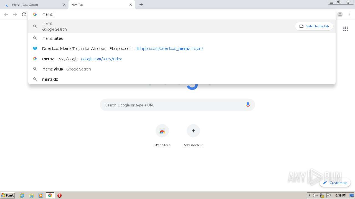The image size is (355, 199).
Task: Click the browser forward arrow
Action: click(15, 14)
